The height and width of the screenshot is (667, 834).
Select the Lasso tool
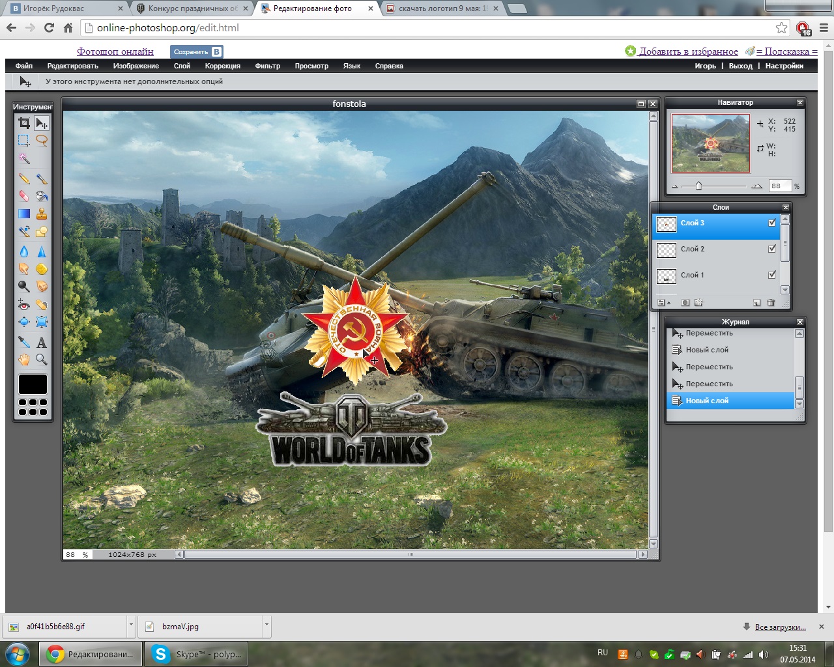[x=42, y=140]
